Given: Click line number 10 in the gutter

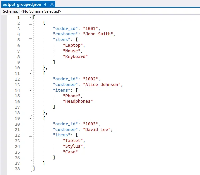Looking at the screenshot, I should [x=18, y=68].
